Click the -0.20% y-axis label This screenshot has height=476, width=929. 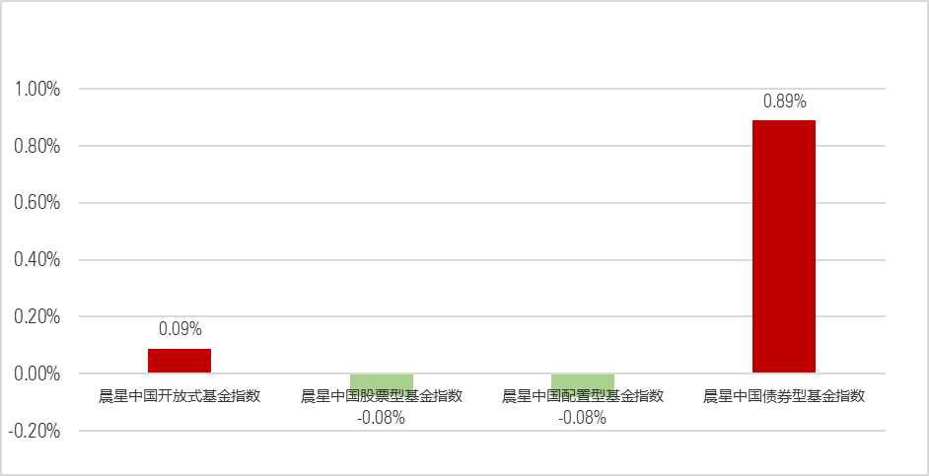click(x=36, y=432)
